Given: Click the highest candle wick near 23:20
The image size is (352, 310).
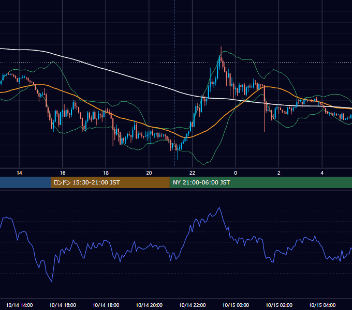Looking at the screenshot, I should click(x=221, y=54).
